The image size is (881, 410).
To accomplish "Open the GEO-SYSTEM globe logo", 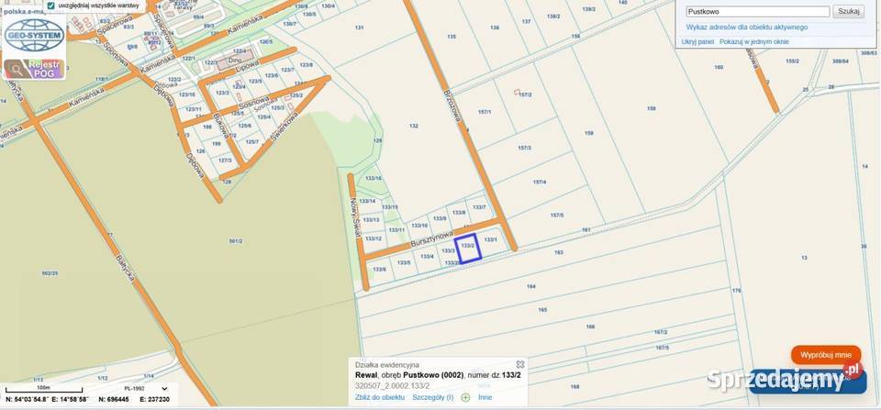I will [34, 36].
